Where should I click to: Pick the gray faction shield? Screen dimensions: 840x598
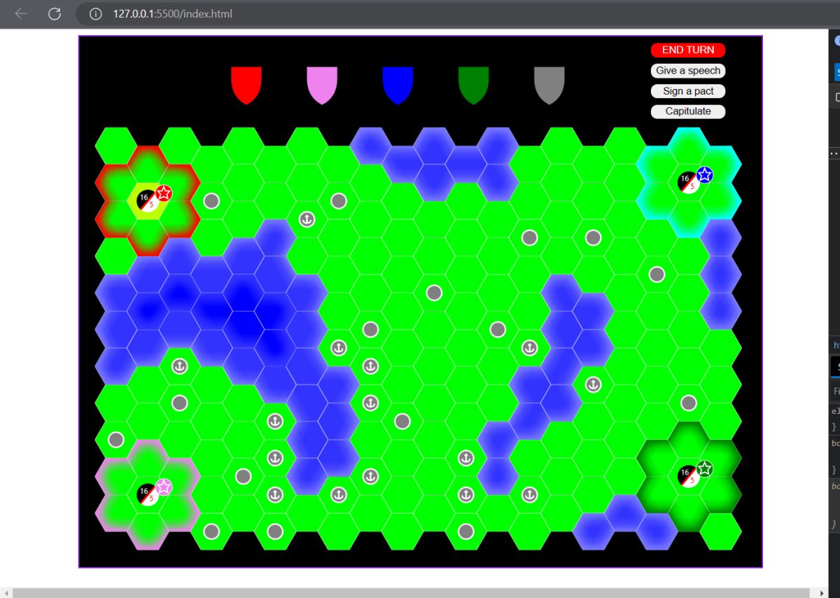(x=549, y=85)
